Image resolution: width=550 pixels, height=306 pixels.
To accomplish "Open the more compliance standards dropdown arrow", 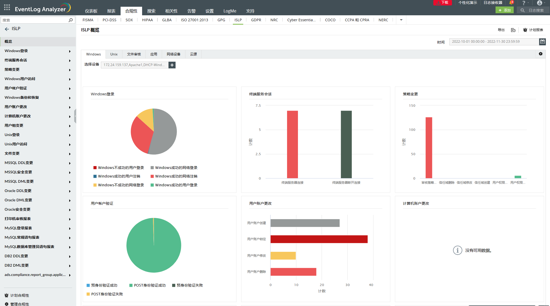I will [401, 20].
